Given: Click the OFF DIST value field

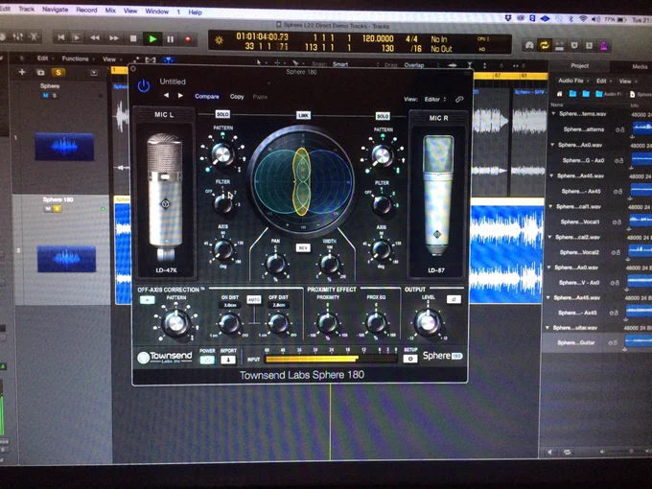Looking at the screenshot, I should point(278,305).
